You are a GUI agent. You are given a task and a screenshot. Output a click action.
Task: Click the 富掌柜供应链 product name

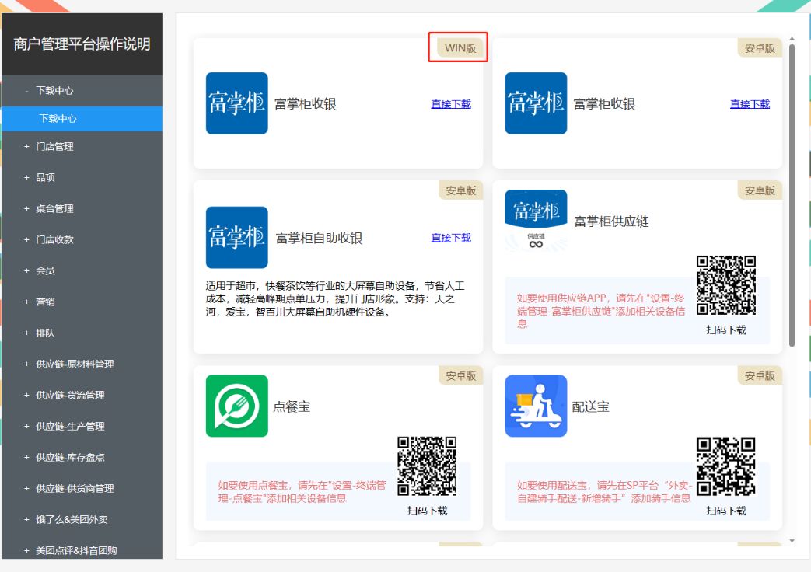coord(611,221)
